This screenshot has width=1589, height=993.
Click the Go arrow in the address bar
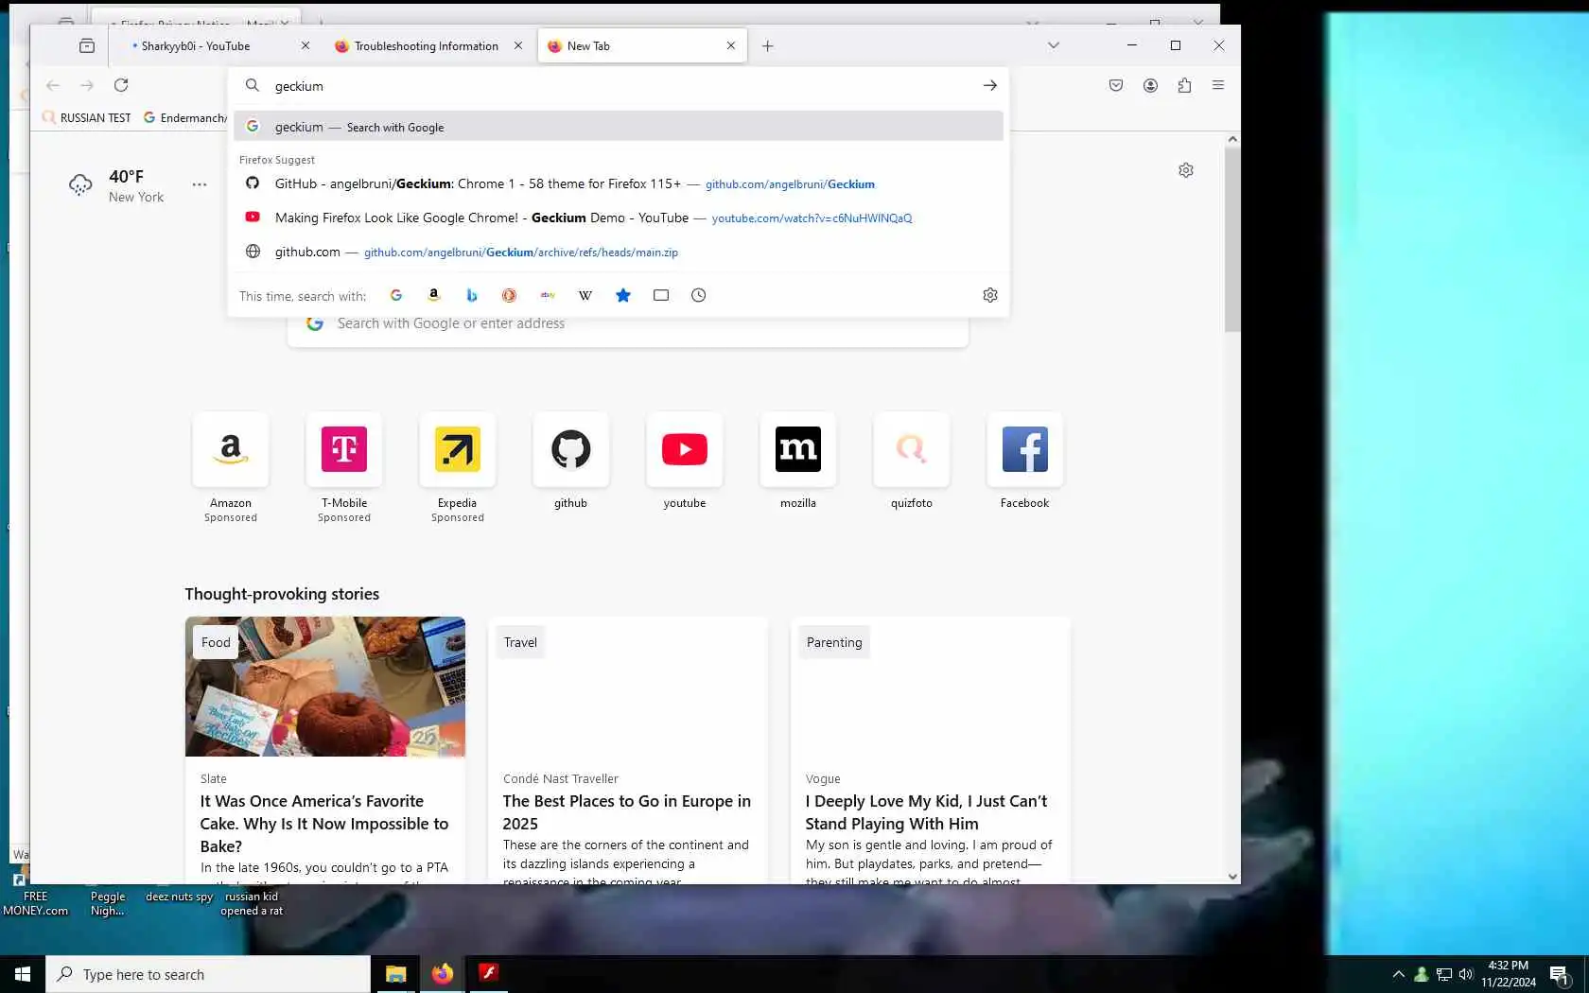point(989,85)
